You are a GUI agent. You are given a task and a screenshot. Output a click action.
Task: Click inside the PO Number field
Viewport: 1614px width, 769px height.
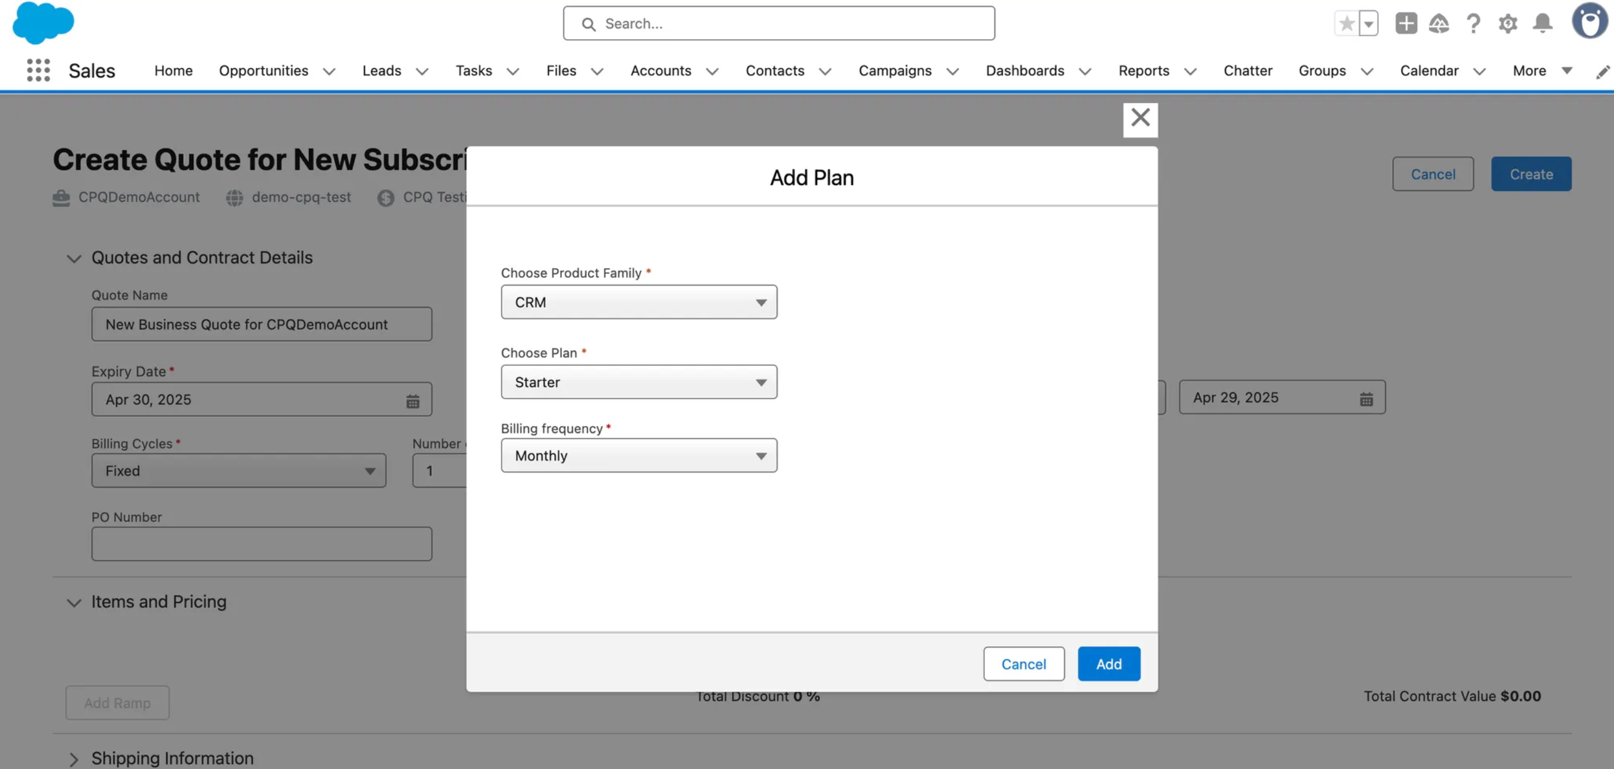261,543
